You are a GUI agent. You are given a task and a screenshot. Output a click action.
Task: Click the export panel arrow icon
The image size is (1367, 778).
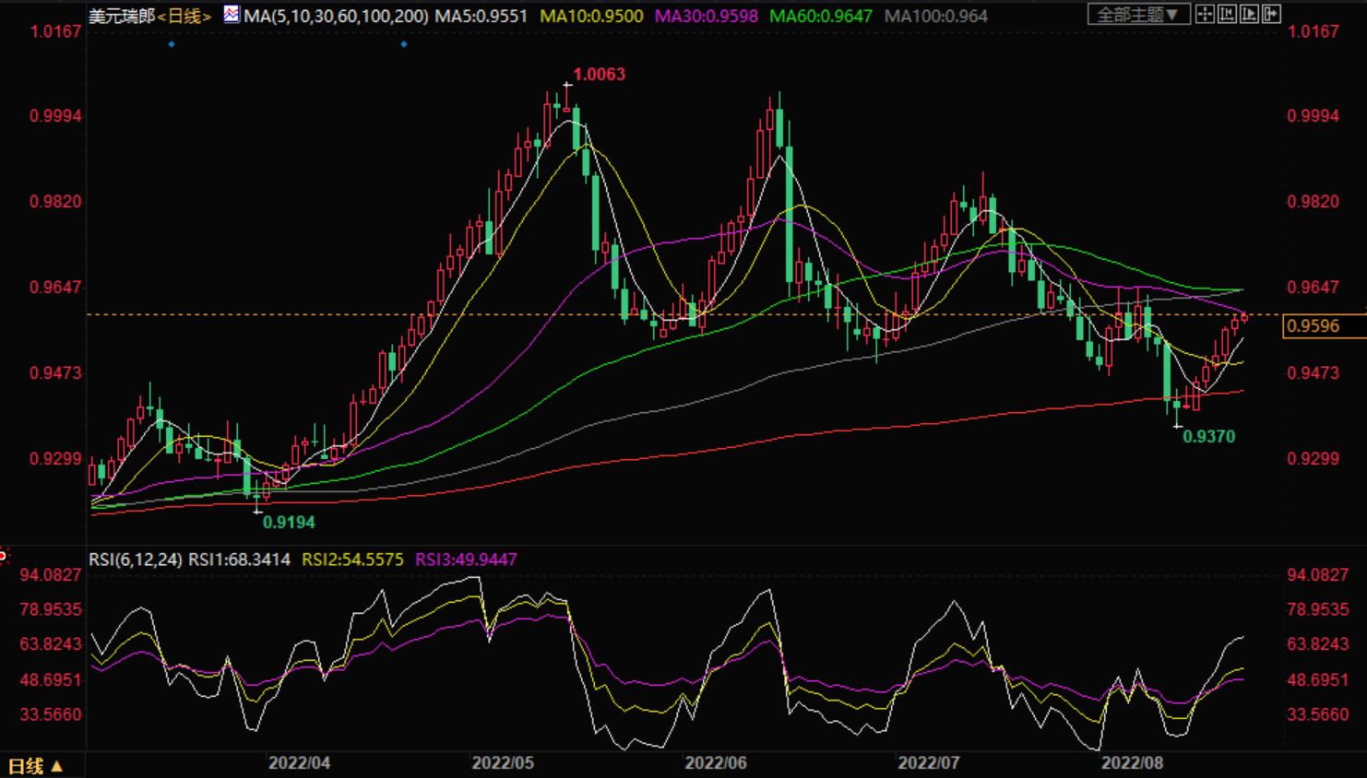[1271, 15]
